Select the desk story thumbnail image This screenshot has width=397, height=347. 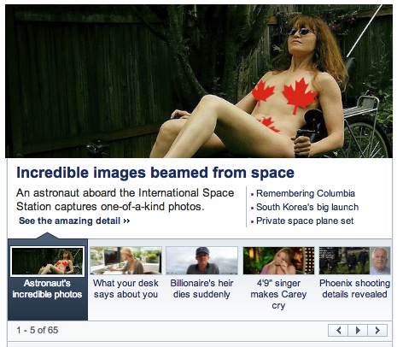point(126,261)
